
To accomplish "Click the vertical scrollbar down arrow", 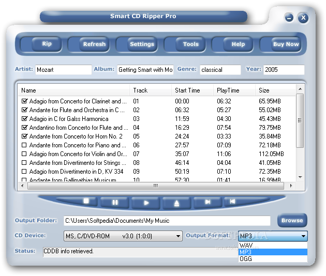I will click(x=300, y=177).
